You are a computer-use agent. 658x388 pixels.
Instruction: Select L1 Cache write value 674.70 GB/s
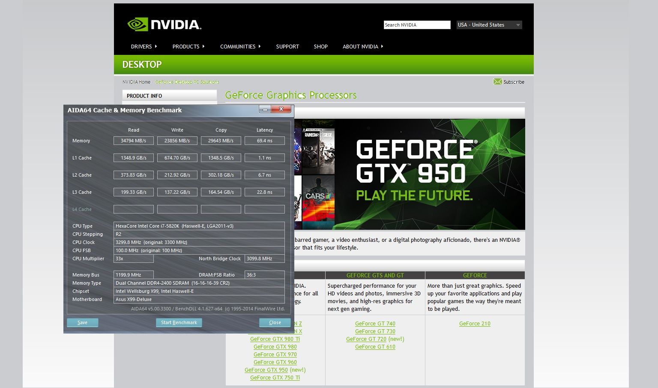177,158
